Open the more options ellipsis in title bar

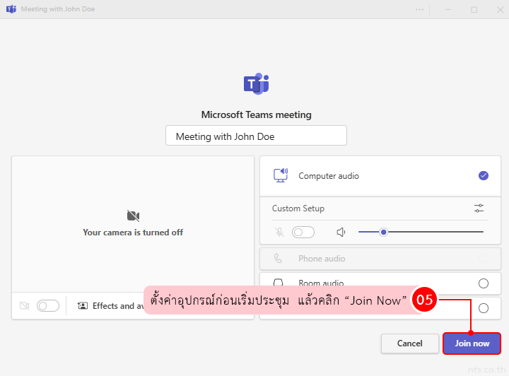click(419, 9)
